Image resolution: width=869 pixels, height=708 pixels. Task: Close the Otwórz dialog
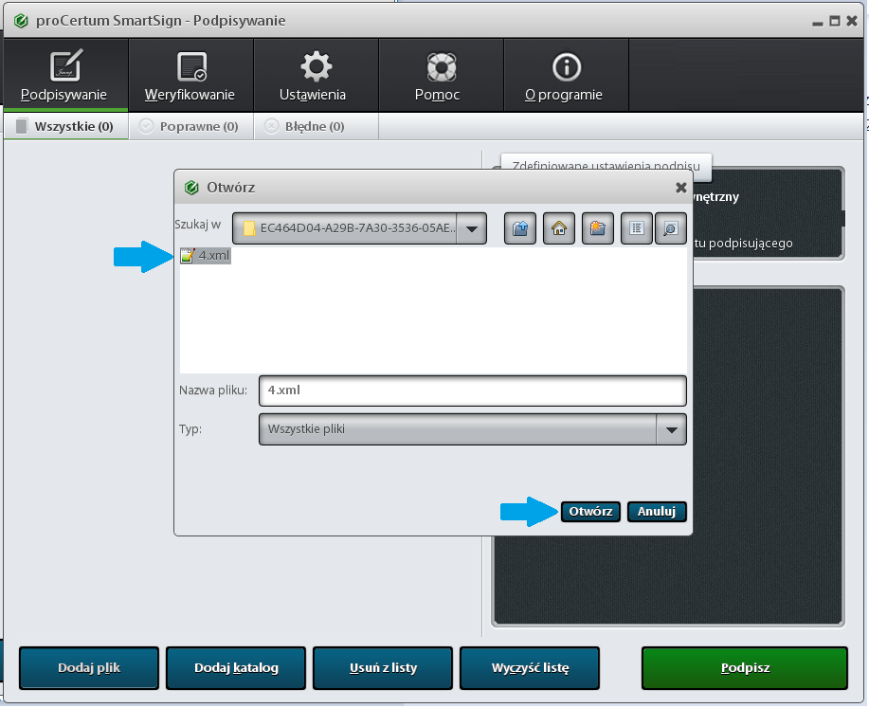click(x=681, y=188)
